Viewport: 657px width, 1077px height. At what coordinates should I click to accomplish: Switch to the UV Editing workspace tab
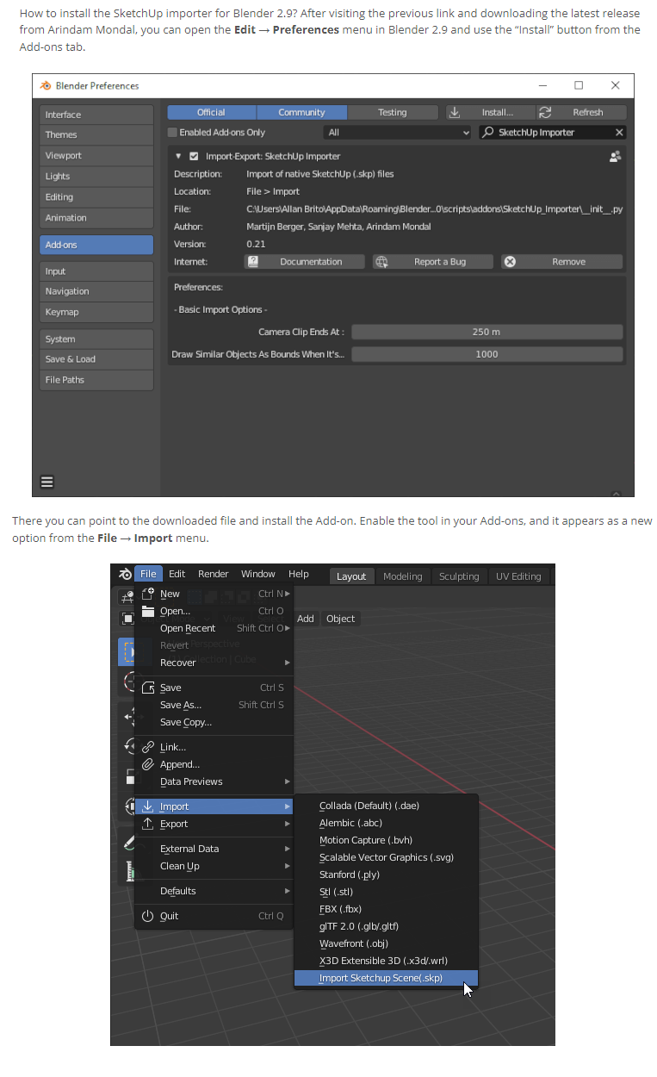coord(518,576)
